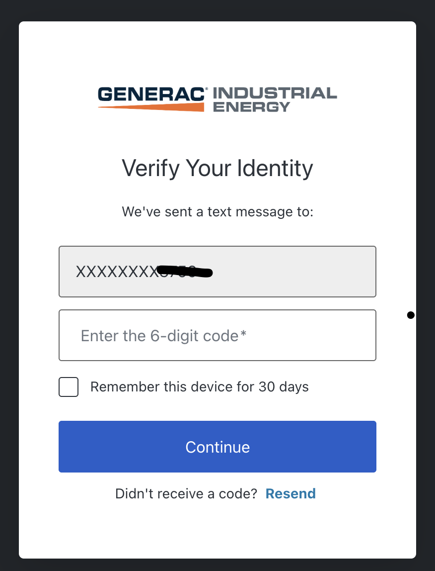The width and height of the screenshot is (435, 571).
Task: Click the small black dot right of form
Action: tap(411, 315)
